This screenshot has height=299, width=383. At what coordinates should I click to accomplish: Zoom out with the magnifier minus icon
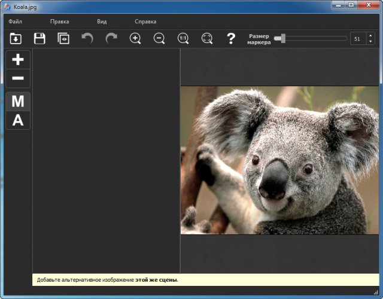coord(159,39)
